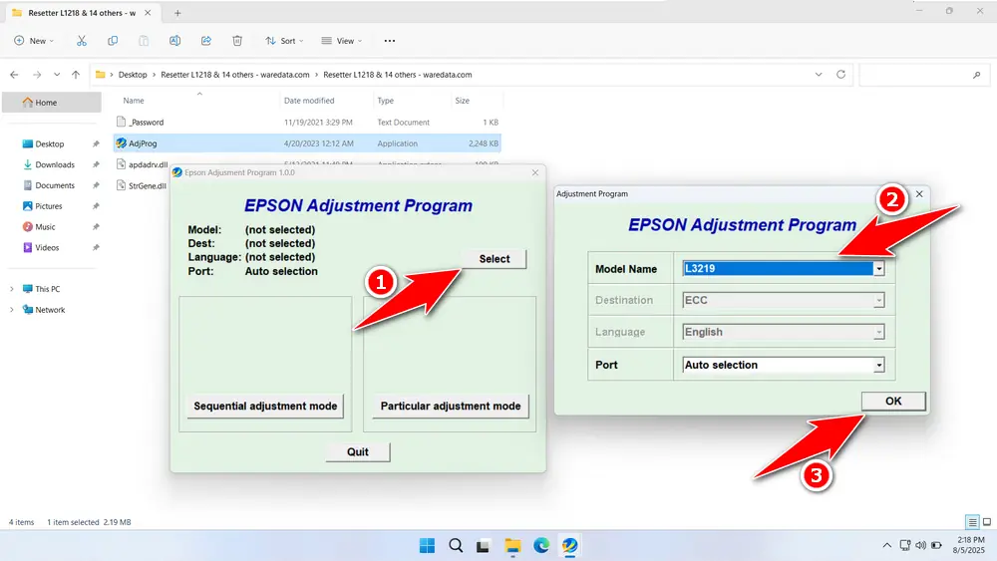This screenshot has width=997, height=561.
Task: Open the Language English dropdown
Action: 878,332
